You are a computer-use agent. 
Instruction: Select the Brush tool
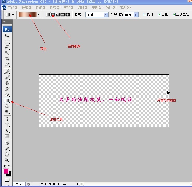[7, 78]
